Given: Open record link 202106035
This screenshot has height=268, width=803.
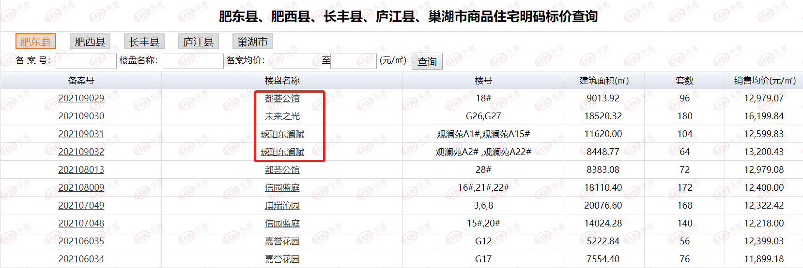Looking at the screenshot, I should point(81,241).
